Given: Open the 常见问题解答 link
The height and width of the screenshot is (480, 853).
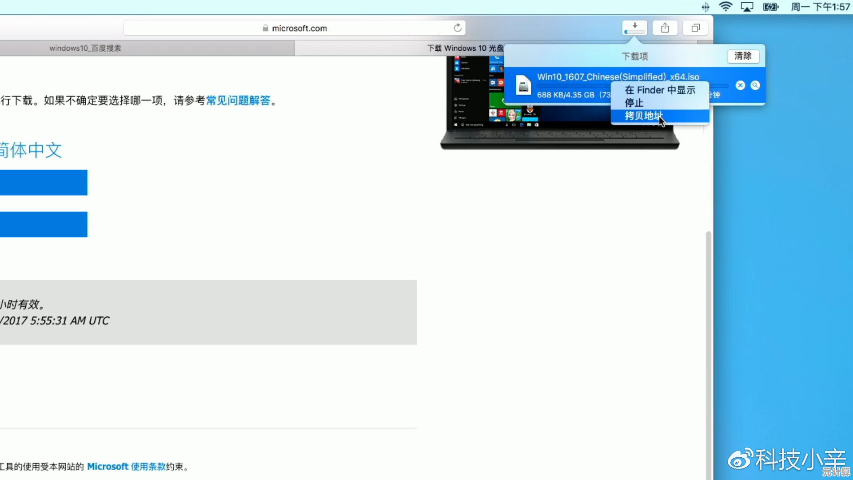Looking at the screenshot, I should [x=238, y=100].
